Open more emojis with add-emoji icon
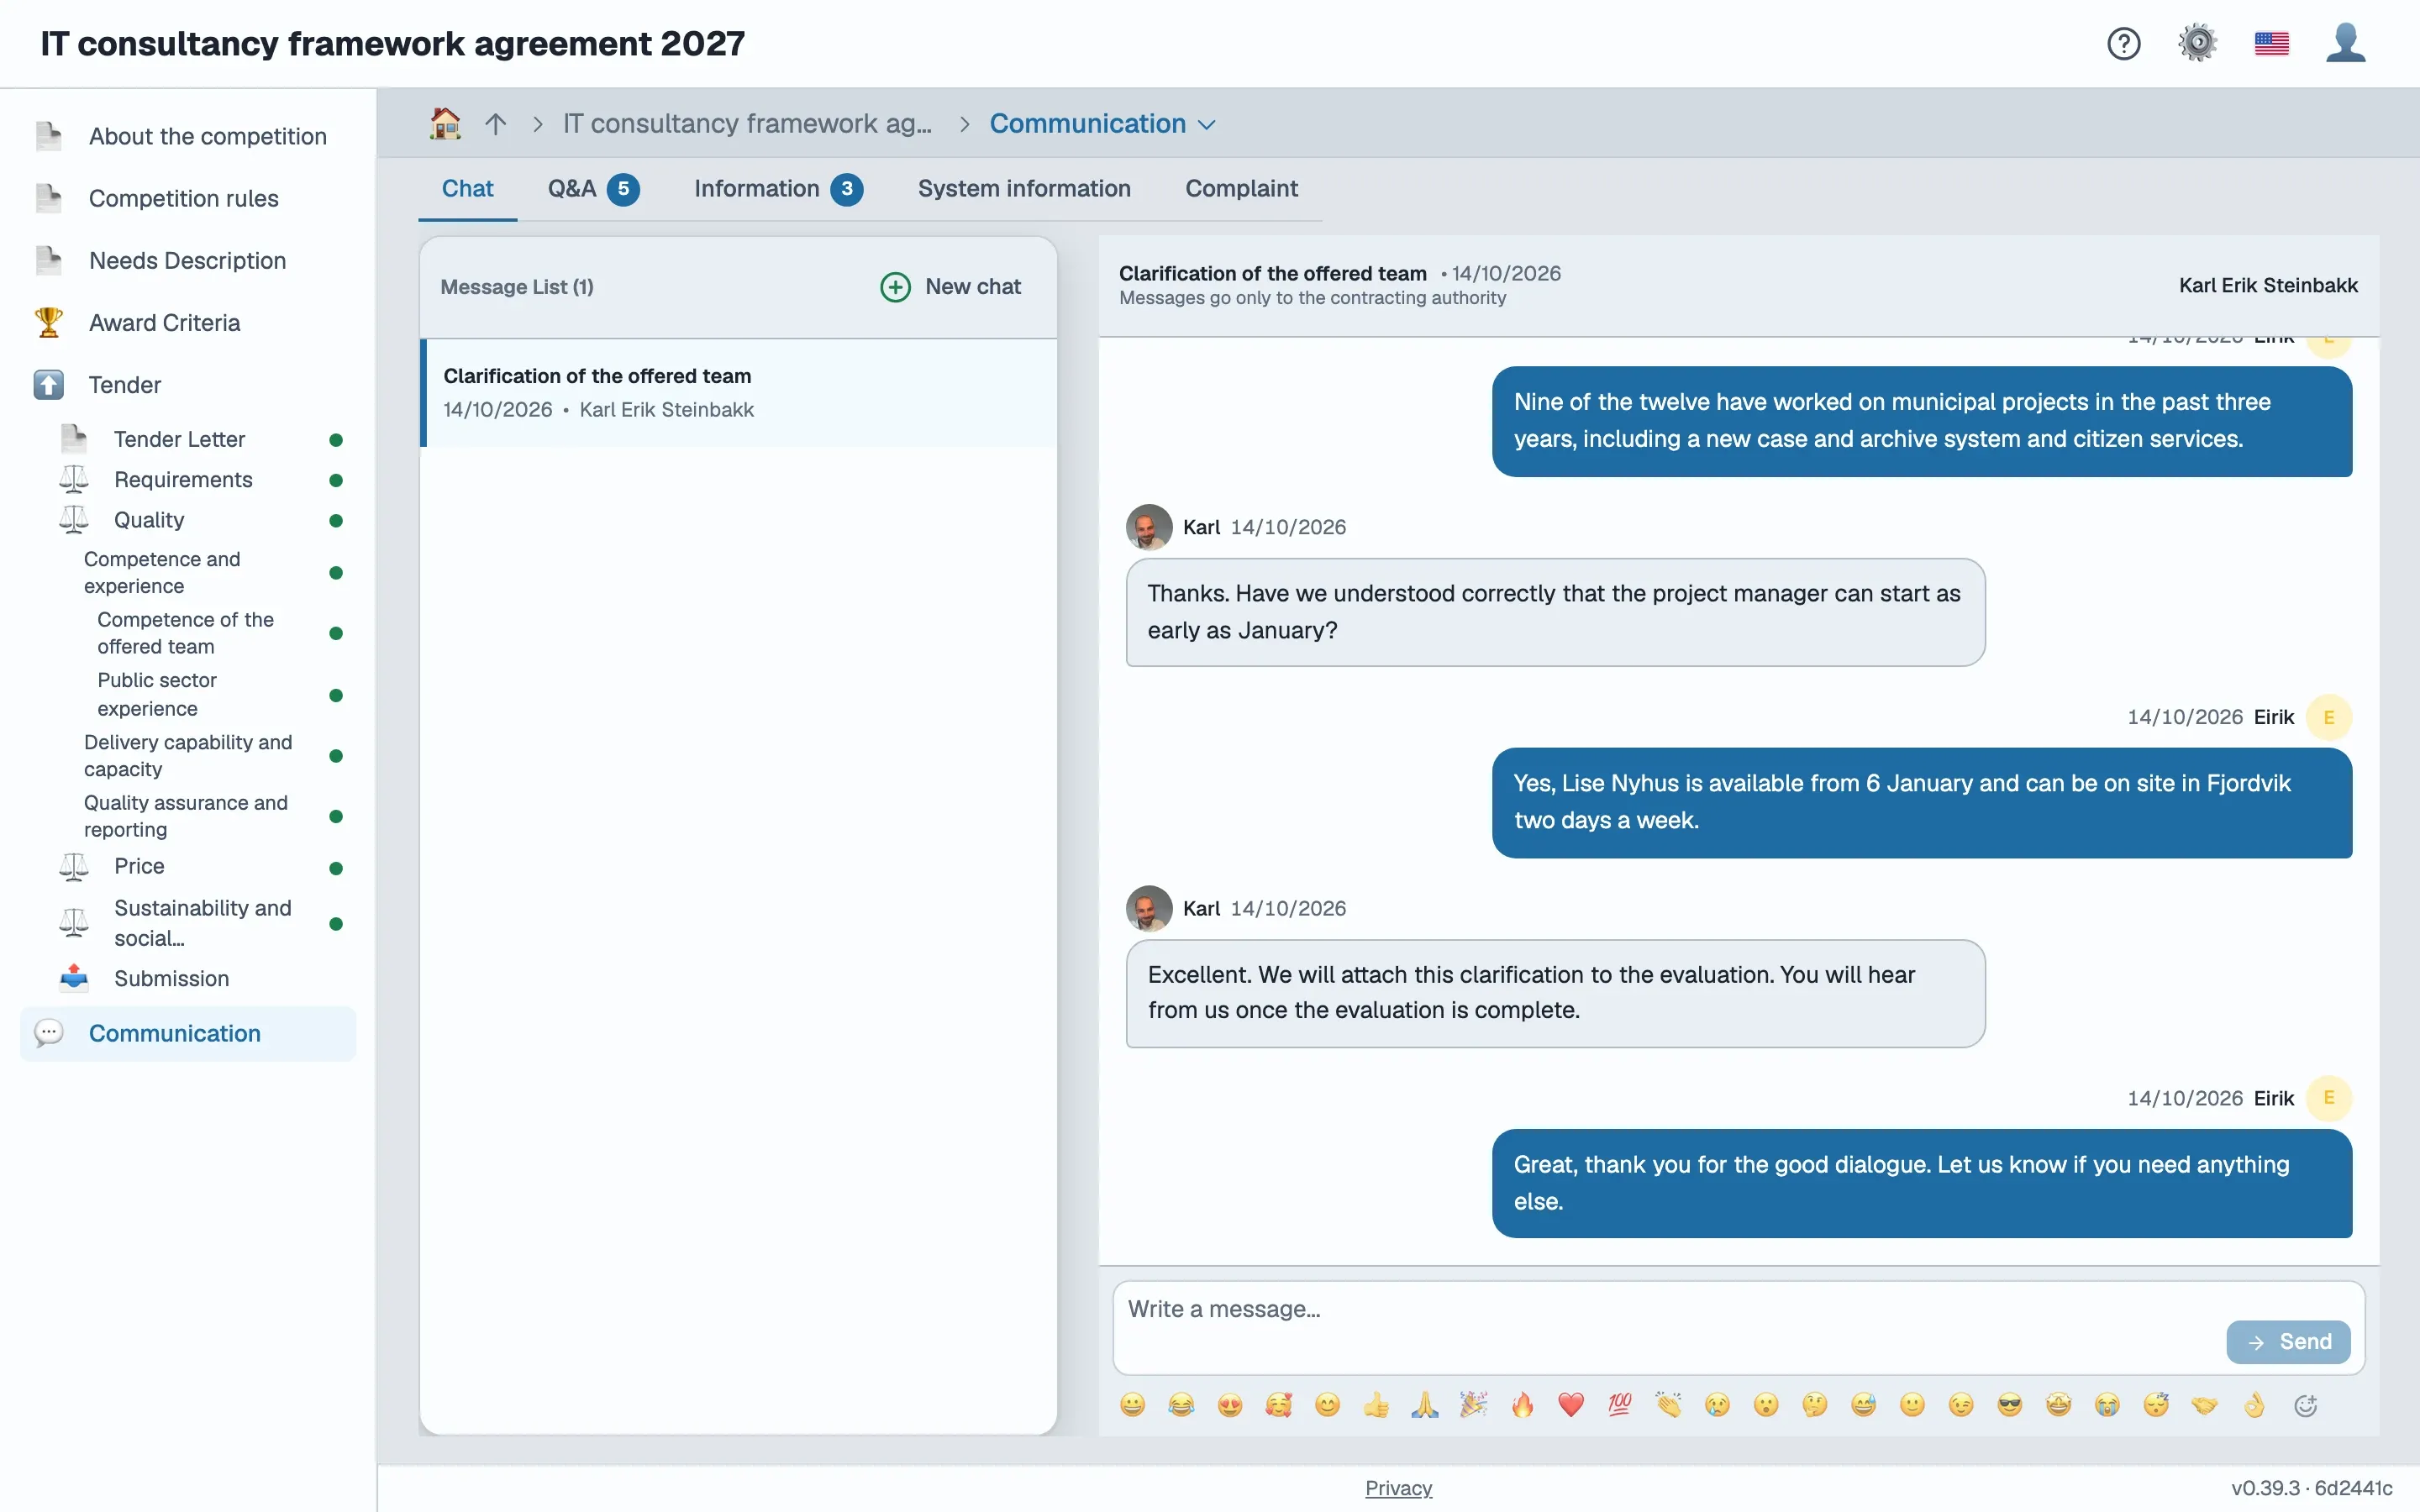Screen dimensions: 2420x1512 [2306, 1405]
